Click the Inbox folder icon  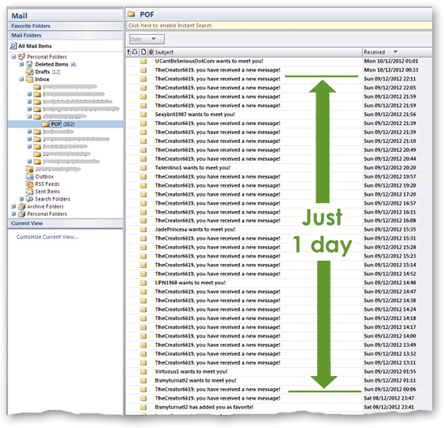(x=29, y=80)
